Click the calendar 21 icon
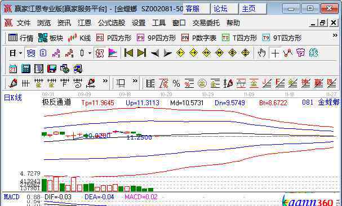The image size is (342, 206). 12,69
